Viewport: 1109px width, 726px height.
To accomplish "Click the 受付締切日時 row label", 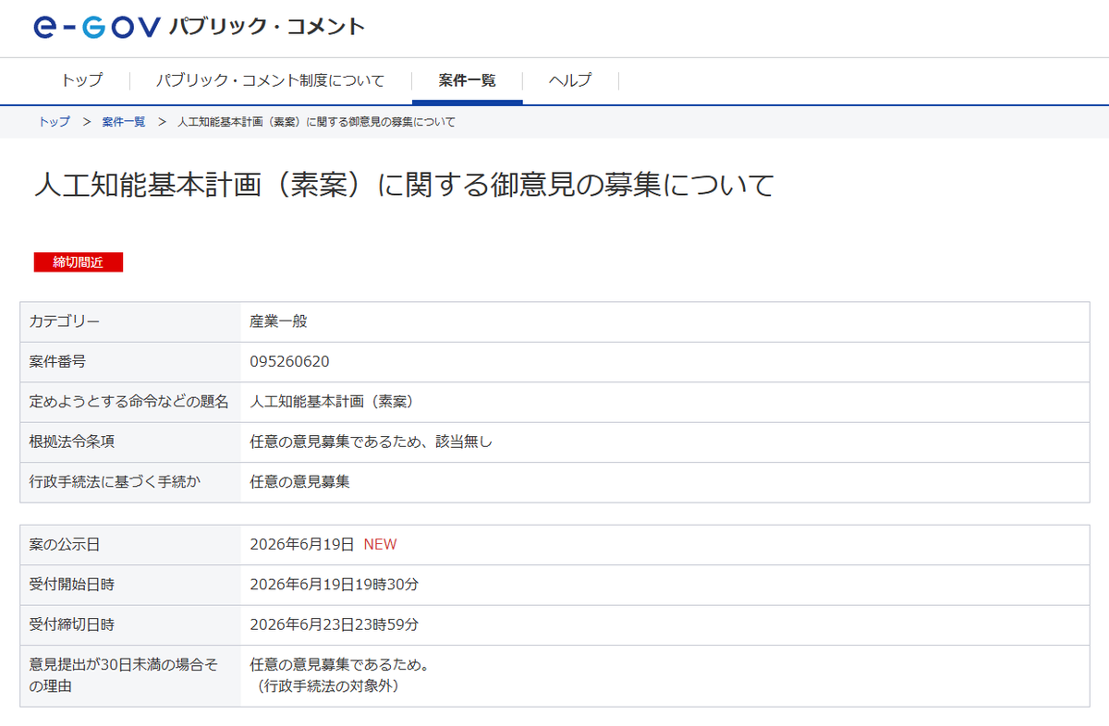I will [x=72, y=625].
